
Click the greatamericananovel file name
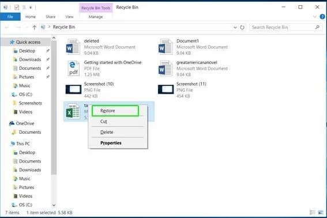click(x=197, y=62)
